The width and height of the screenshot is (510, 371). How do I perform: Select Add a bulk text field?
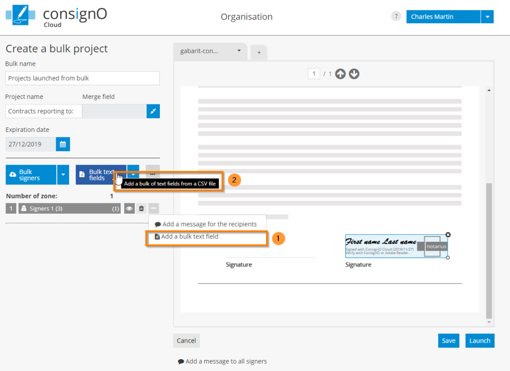(190, 237)
